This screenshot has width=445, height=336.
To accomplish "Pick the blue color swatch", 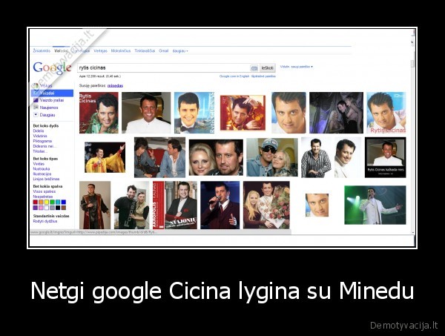I will (x=64, y=202).
